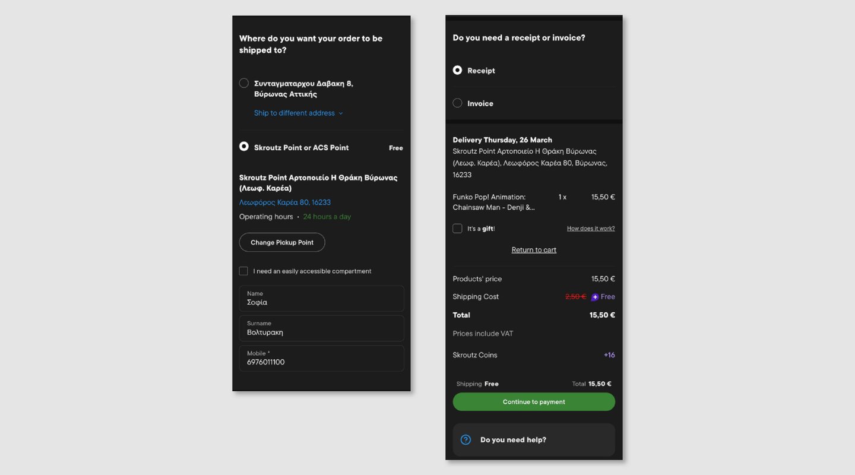The height and width of the screenshot is (475, 855).
Task: Click the question mark help icon
Action: [465, 440]
